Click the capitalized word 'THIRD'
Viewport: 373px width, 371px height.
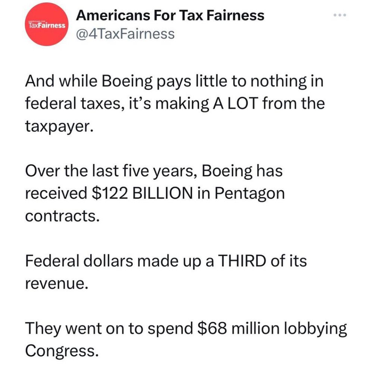pyautogui.click(x=242, y=260)
